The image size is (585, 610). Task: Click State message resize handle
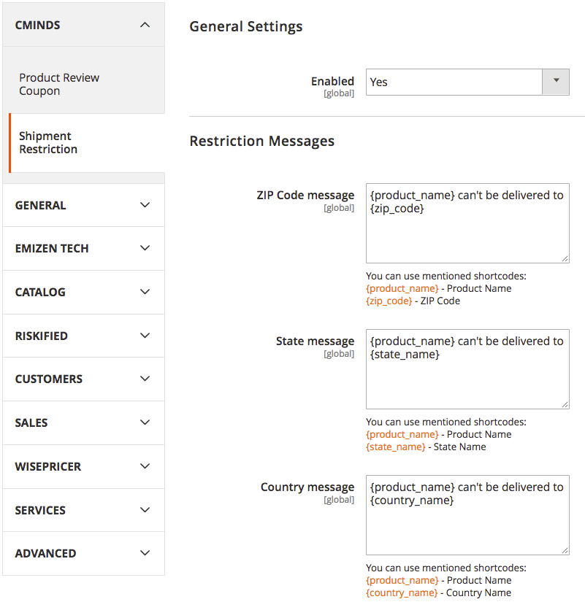[565, 404]
